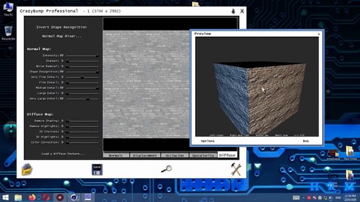
Task: Open the Opera browser taskbar icon
Action: 46,197
